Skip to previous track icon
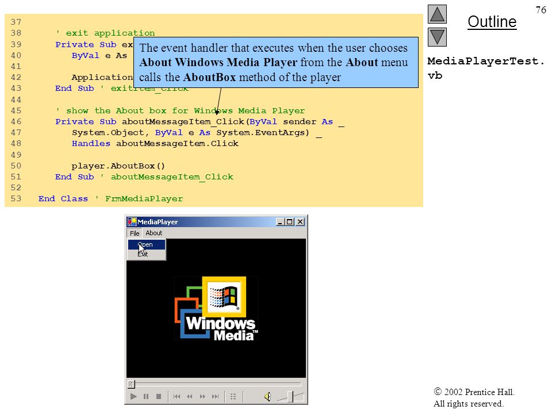552x414 pixels. point(177,396)
